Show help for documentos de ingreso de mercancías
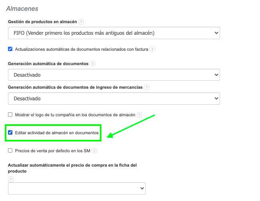Screen dimensions: 260x201 [147, 88]
